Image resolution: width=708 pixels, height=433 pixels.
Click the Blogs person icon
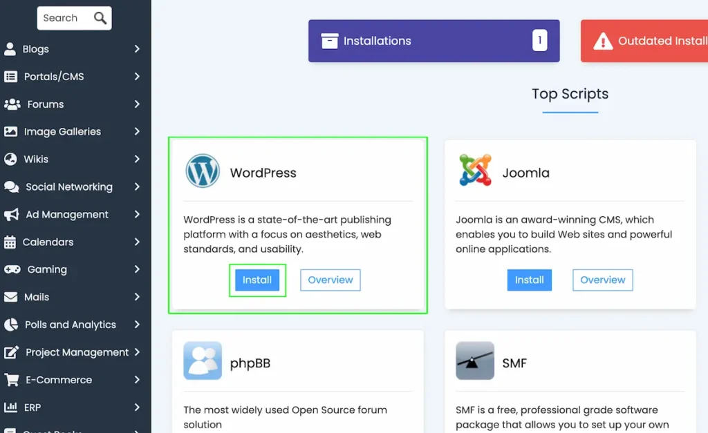point(10,49)
